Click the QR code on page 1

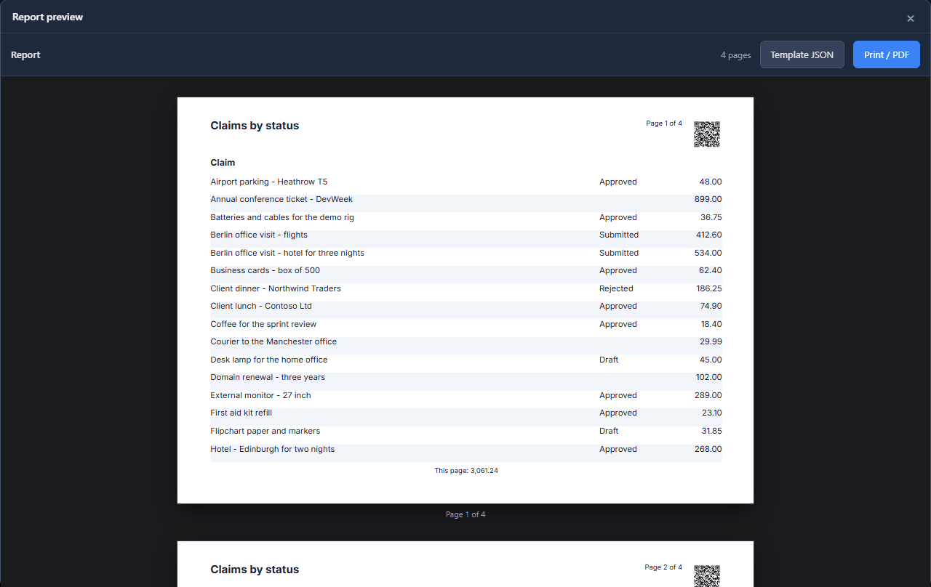click(707, 134)
